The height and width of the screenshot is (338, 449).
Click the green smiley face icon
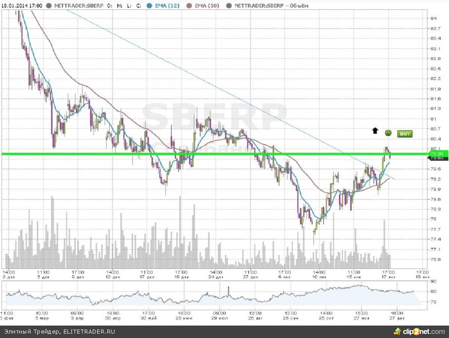pyautogui.click(x=388, y=133)
